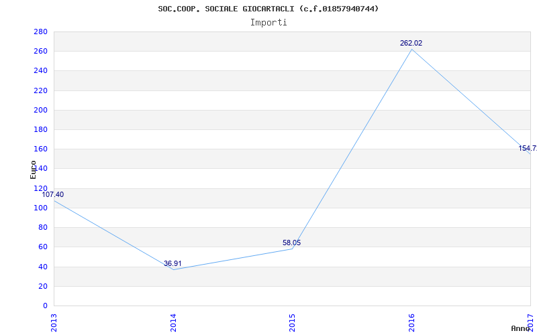Click the 2016 x-axis year label
This screenshot has height=335, width=537.
point(411,323)
